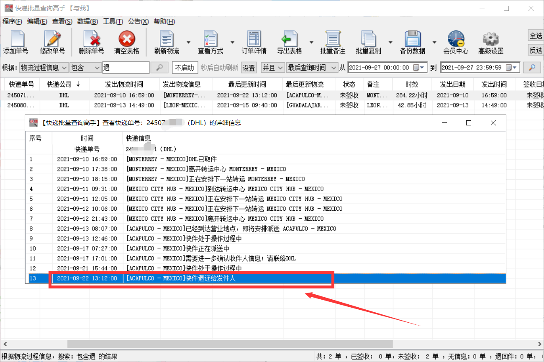Expand the 备份数据 dropdown arrow
This screenshot has height=362, width=544.
[x=434, y=42]
